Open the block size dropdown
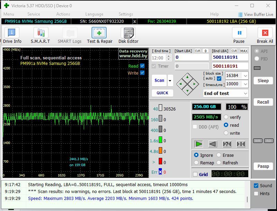 point(246,76)
